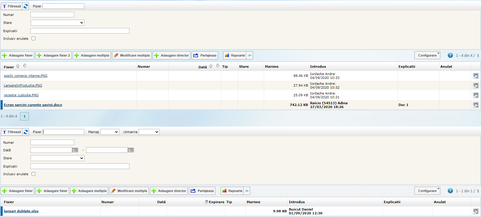Expand the top Stare dropdown

click(x=57, y=23)
